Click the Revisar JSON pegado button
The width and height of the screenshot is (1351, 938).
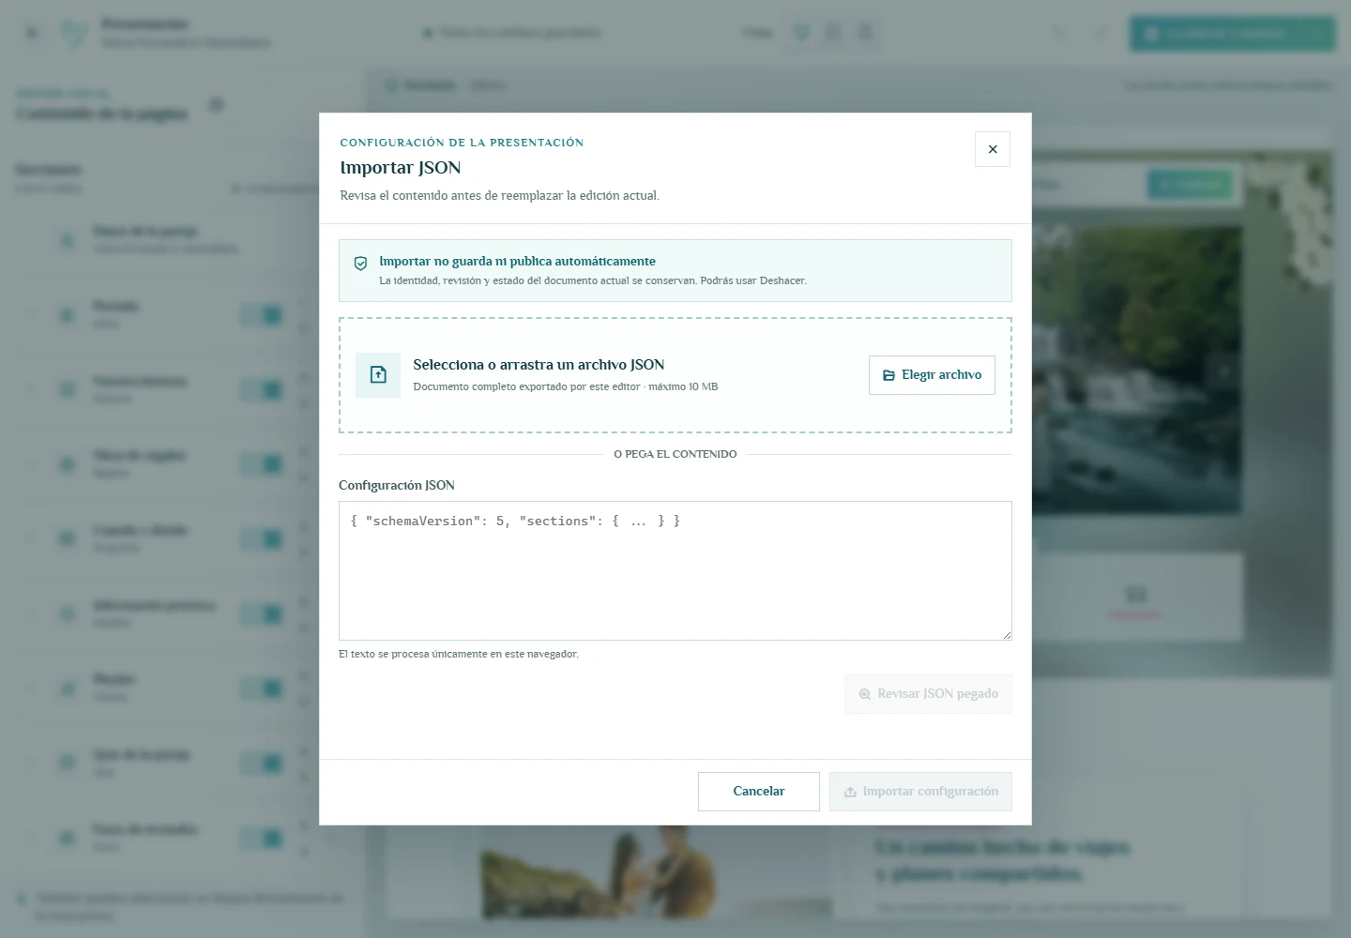[x=928, y=694]
